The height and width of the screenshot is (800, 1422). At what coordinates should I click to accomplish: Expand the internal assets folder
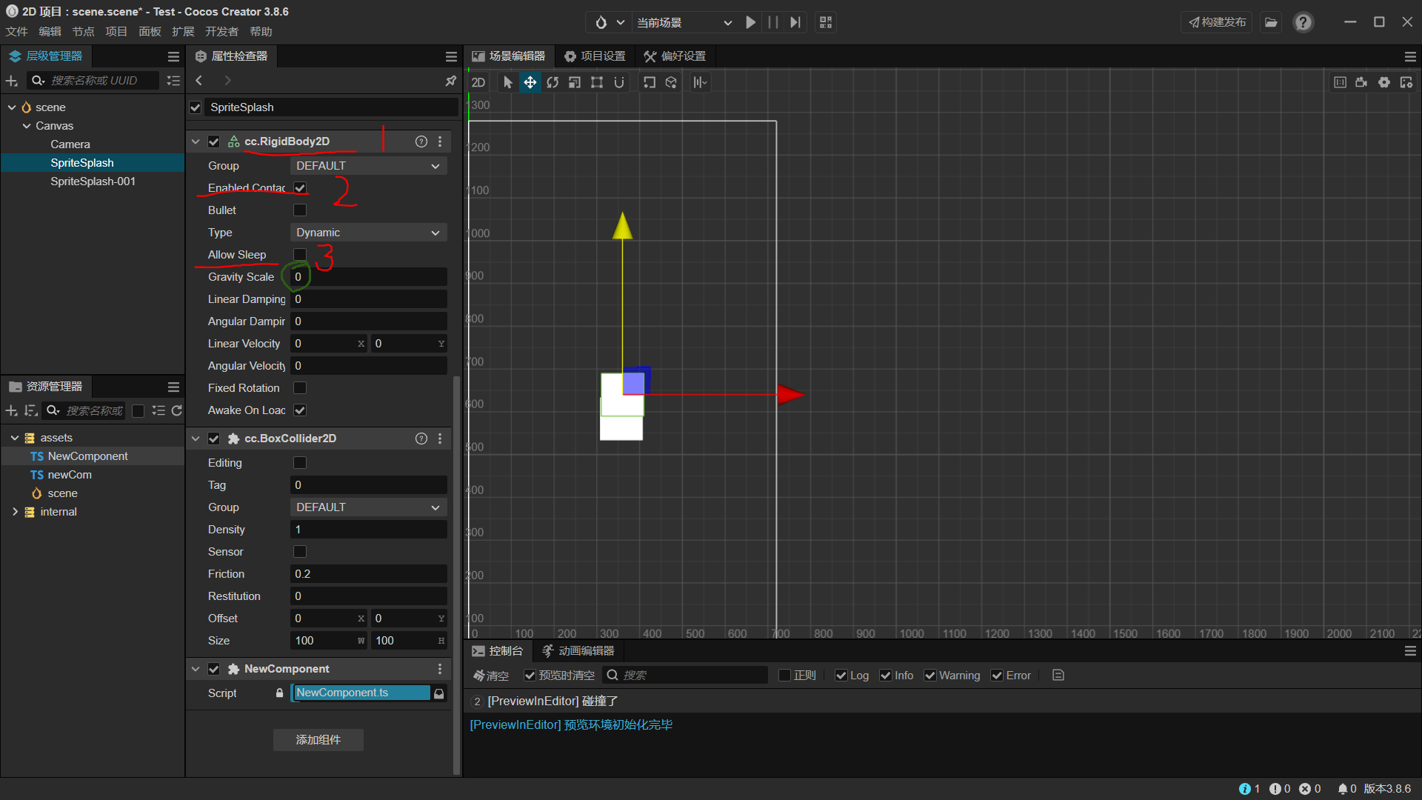coord(15,512)
